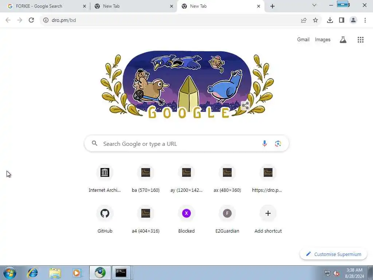Open the a4 (404×316) shortcut
Viewport: 373px width, 280px height.
point(146,219)
